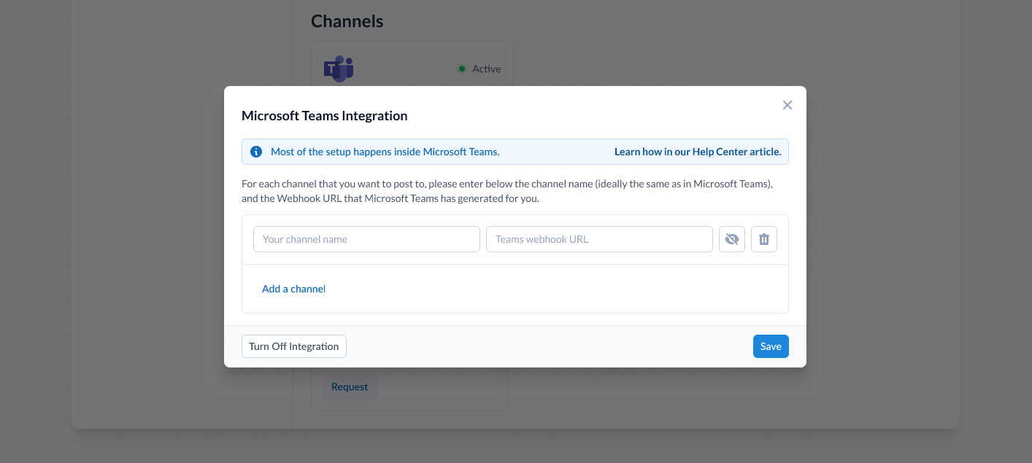Save the Teams integration settings
Image resolution: width=1032 pixels, height=463 pixels.
pos(771,346)
